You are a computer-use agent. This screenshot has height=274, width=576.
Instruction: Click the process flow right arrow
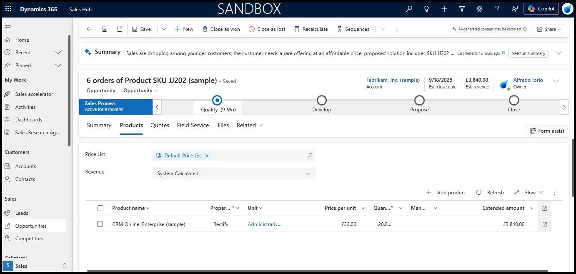tap(564, 107)
